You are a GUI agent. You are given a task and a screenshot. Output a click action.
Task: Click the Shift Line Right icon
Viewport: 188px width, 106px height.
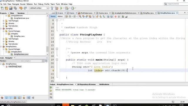point(111,16)
